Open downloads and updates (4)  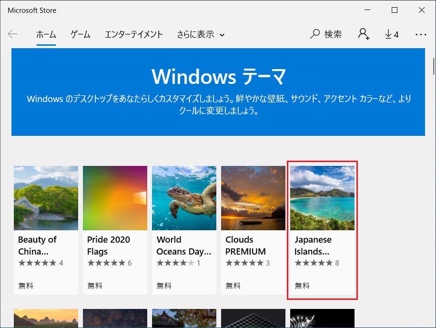point(392,34)
